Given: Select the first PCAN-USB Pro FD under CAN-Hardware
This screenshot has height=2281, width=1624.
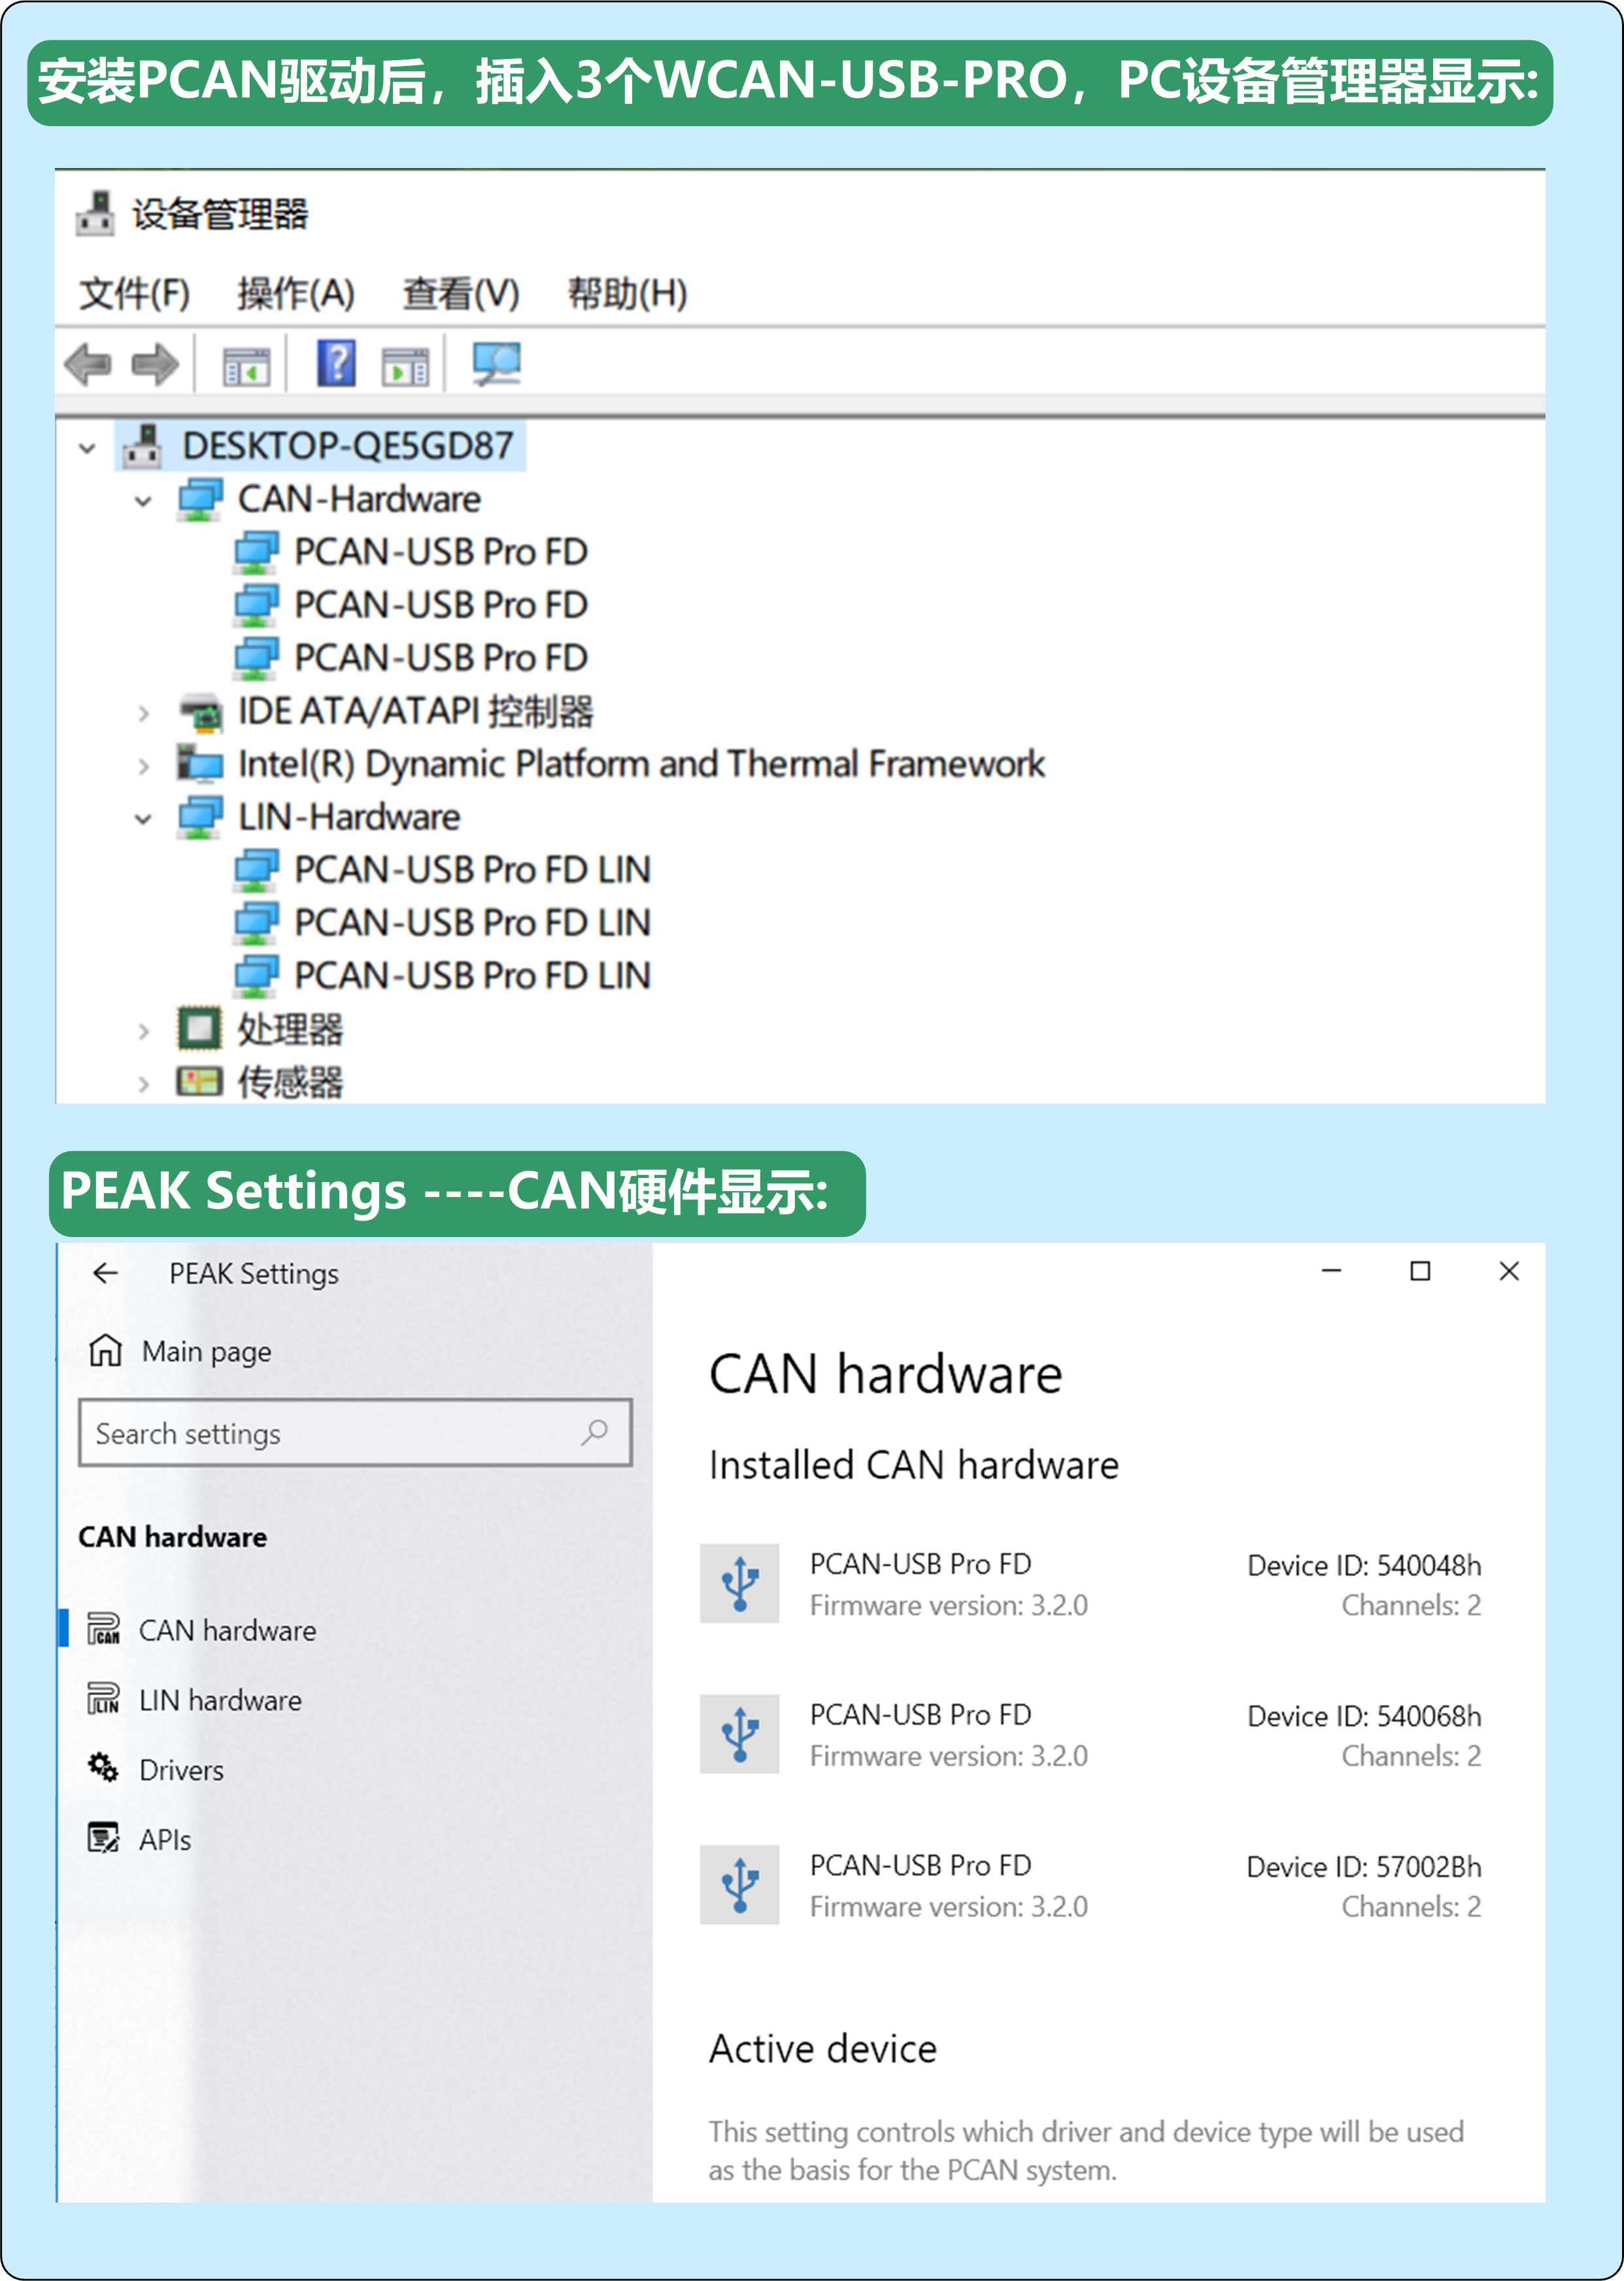Looking at the screenshot, I should pyautogui.click(x=441, y=552).
